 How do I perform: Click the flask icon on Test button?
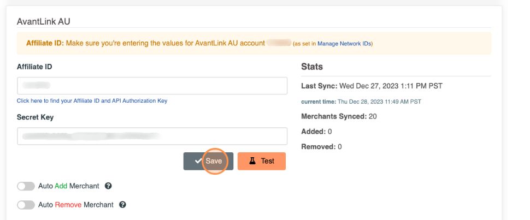click(252, 161)
